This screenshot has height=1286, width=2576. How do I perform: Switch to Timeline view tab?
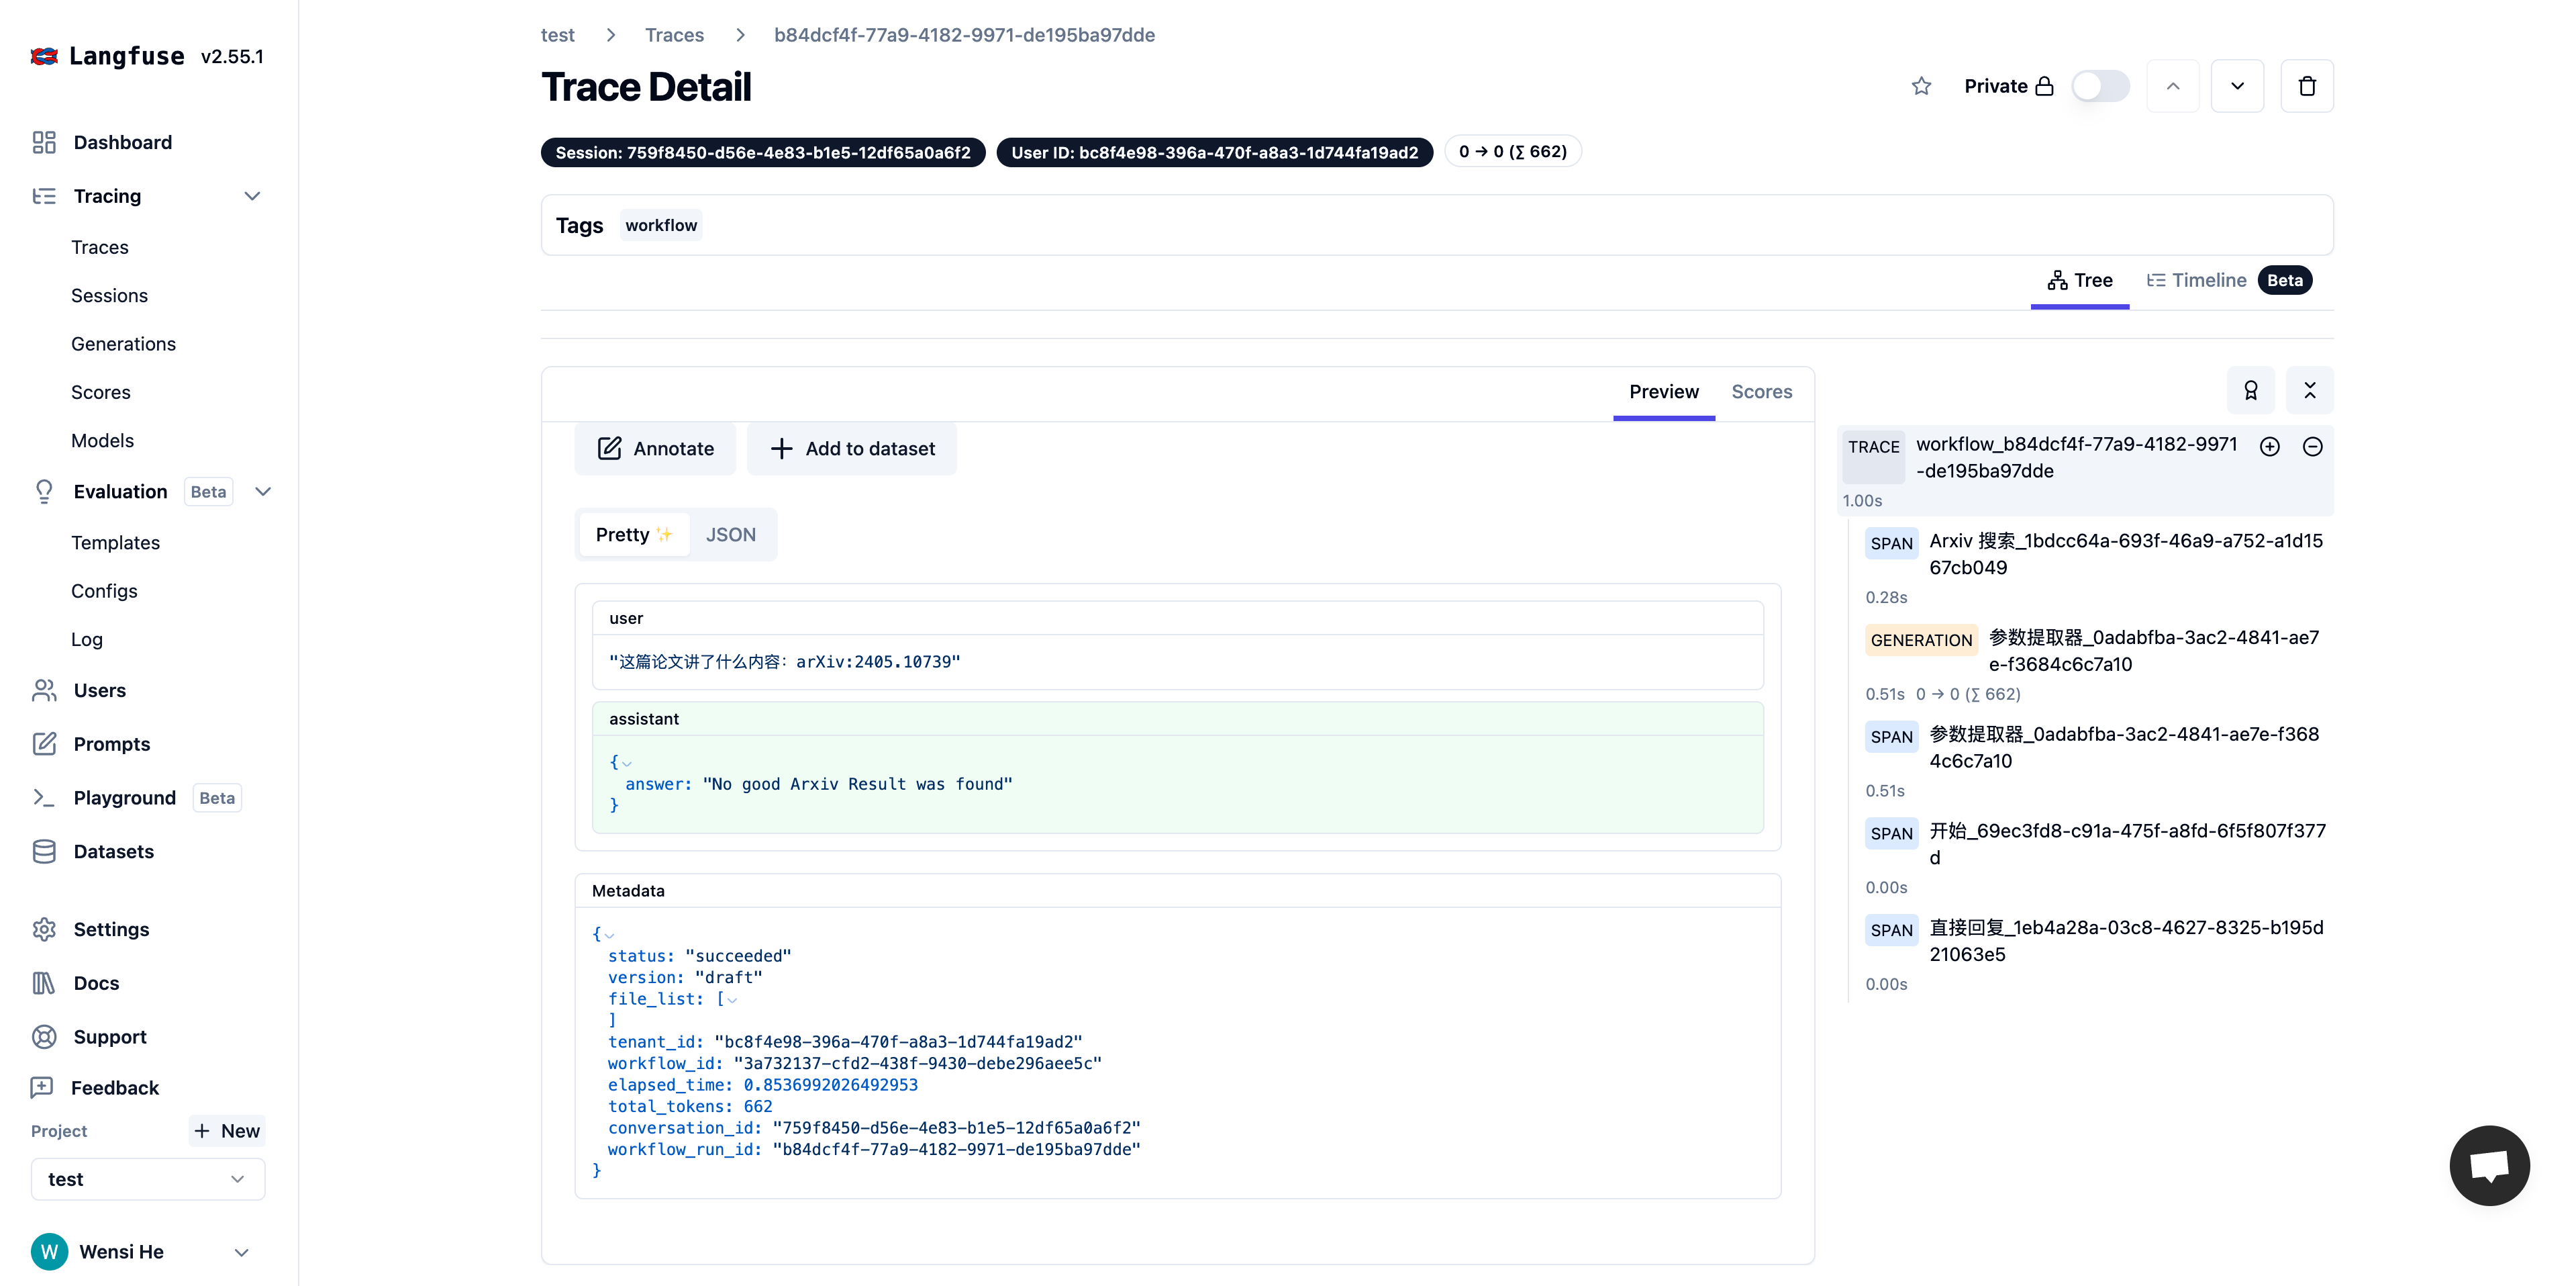(2208, 280)
